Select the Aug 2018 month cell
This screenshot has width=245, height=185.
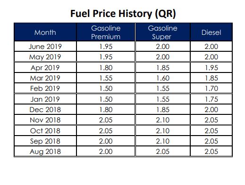point(45,152)
